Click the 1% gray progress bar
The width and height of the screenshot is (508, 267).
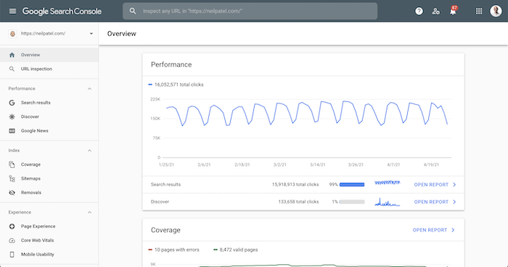tap(352, 202)
